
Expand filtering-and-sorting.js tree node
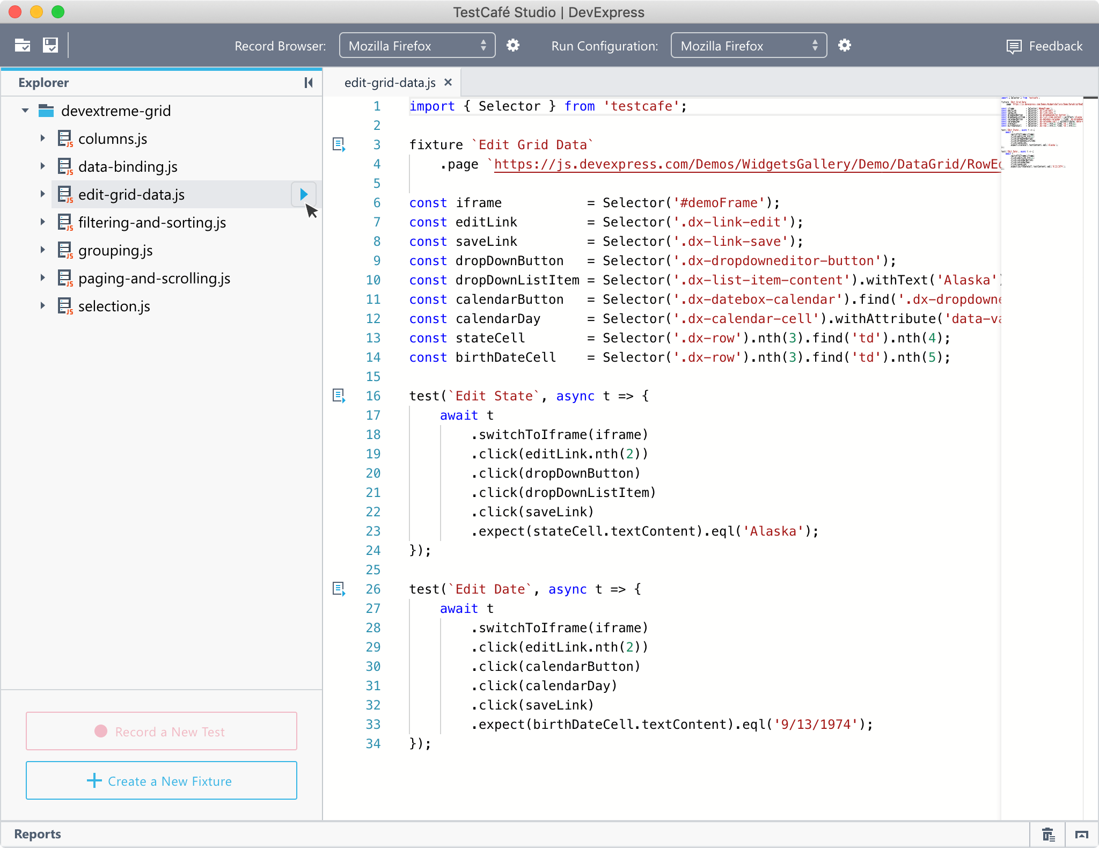[x=43, y=222]
